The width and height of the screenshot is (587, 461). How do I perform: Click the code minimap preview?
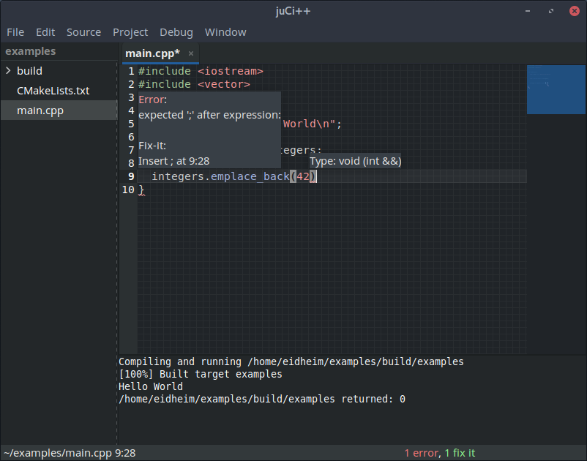click(555, 89)
